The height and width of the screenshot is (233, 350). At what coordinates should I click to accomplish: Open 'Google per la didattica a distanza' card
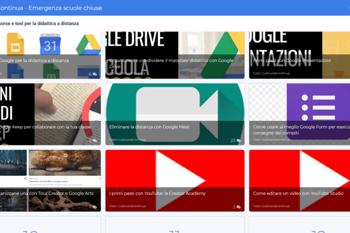(x=50, y=55)
